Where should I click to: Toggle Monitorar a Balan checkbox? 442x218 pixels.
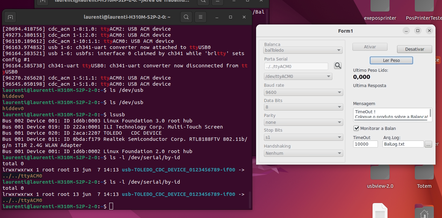tap(357, 128)
